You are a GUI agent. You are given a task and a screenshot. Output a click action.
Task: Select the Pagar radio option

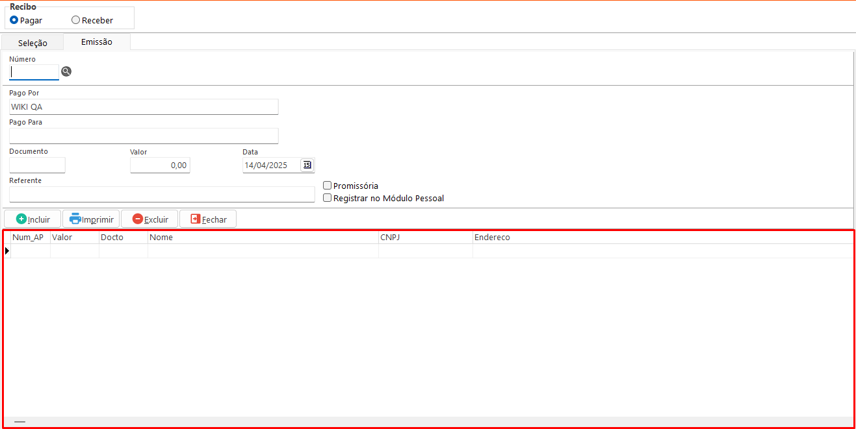[x=14, y=20]
